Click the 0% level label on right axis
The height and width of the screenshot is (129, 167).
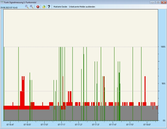(x=164, y=121)
